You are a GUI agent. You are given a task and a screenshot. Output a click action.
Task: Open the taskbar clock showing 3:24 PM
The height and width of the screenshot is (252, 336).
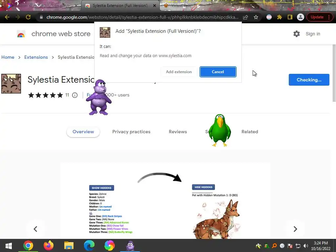321,246
